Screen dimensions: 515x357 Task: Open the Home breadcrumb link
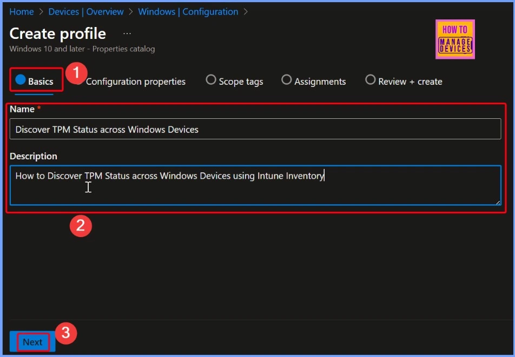click(21, 12)
